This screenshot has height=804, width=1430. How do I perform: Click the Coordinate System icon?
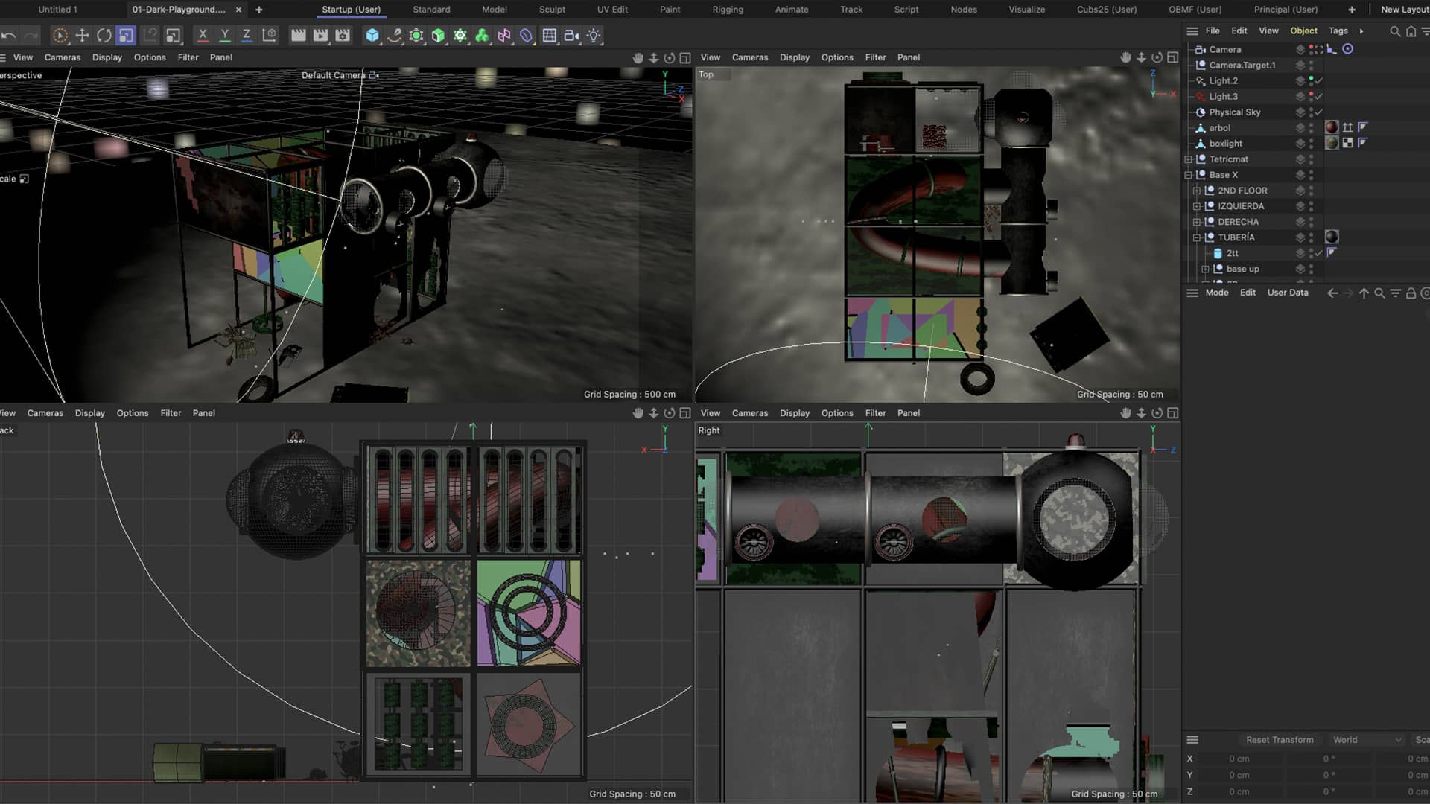point(270,35)
